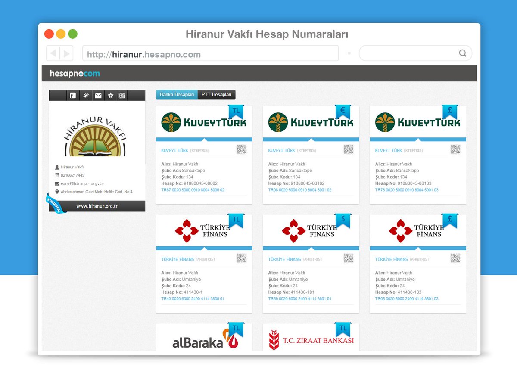Open QR code on Türkiye Finans TL card
This screenshot has width=517, height=379.
[x=242, y=258]
